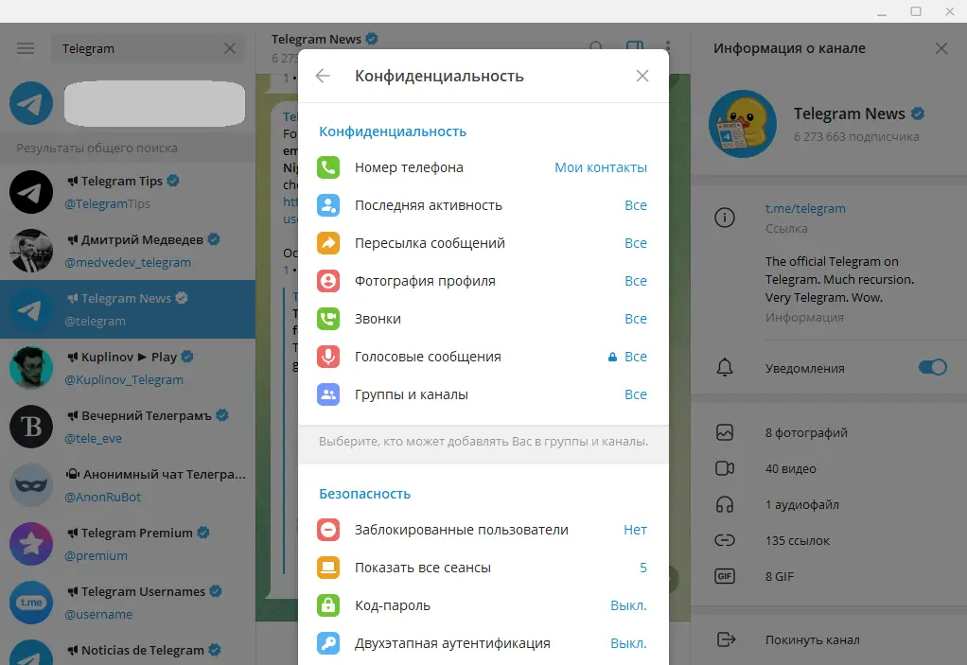Click Telegram News title in chat header
This screenshot has height=665, width=967.
click(316, 39)
